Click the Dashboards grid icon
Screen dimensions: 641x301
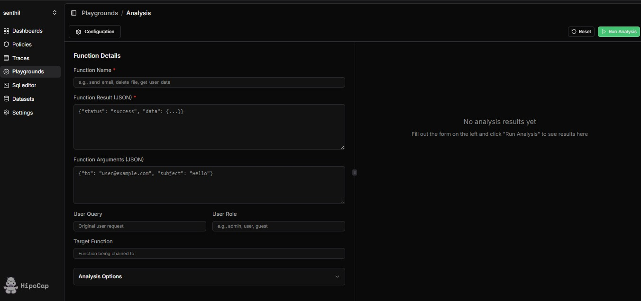pyautogui.click(x=6, y=31)
